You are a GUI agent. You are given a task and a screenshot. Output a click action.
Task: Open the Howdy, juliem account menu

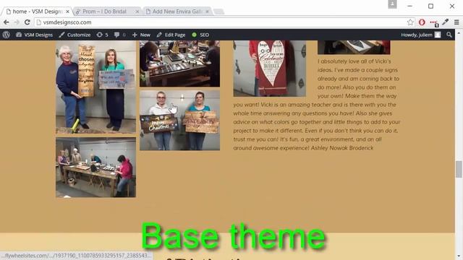pyautogui.click(x=421, y=35)
